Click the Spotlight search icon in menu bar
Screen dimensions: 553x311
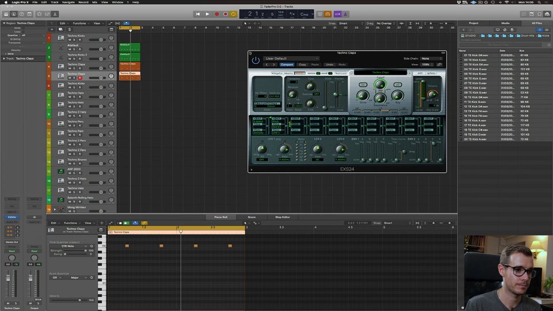[539, 2]
